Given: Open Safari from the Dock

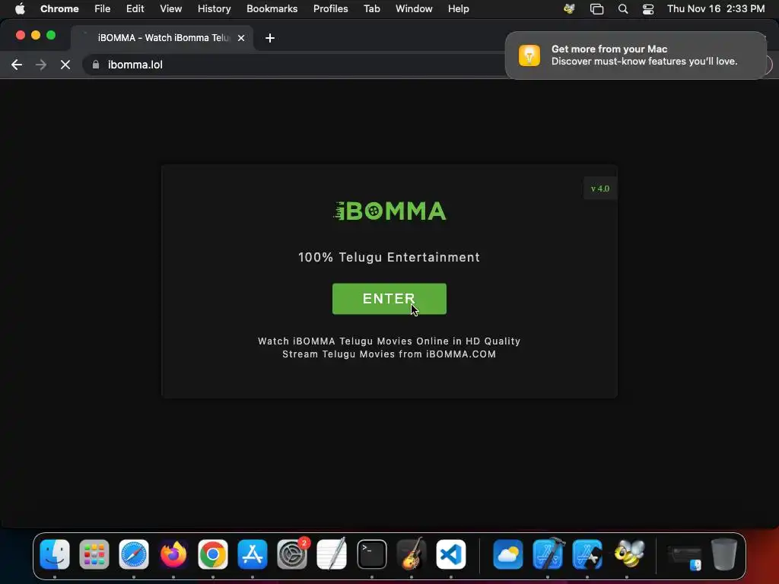Looking at the screenshot, I should coord(134,554).
